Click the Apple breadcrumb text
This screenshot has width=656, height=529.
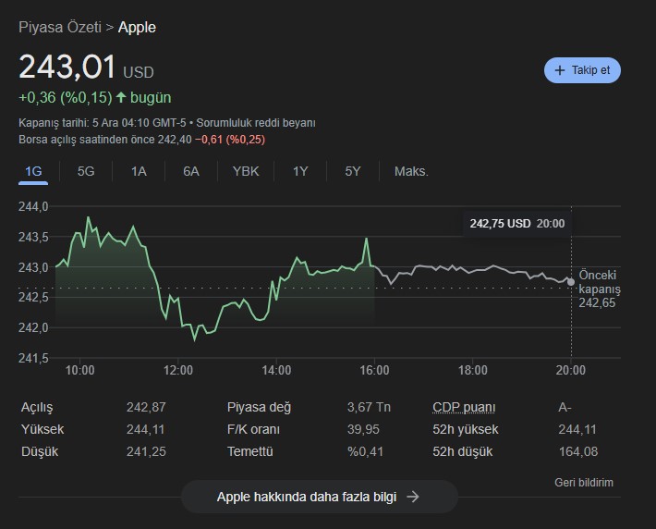[x=137, y=27]
